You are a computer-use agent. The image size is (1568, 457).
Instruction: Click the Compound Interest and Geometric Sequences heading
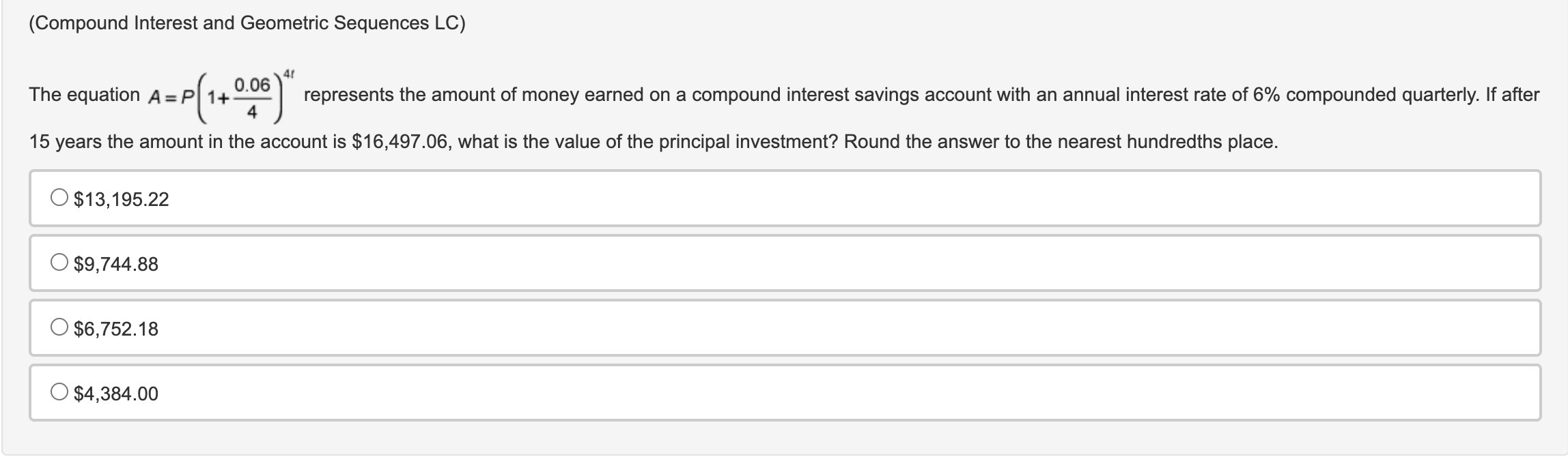(247, 23)
